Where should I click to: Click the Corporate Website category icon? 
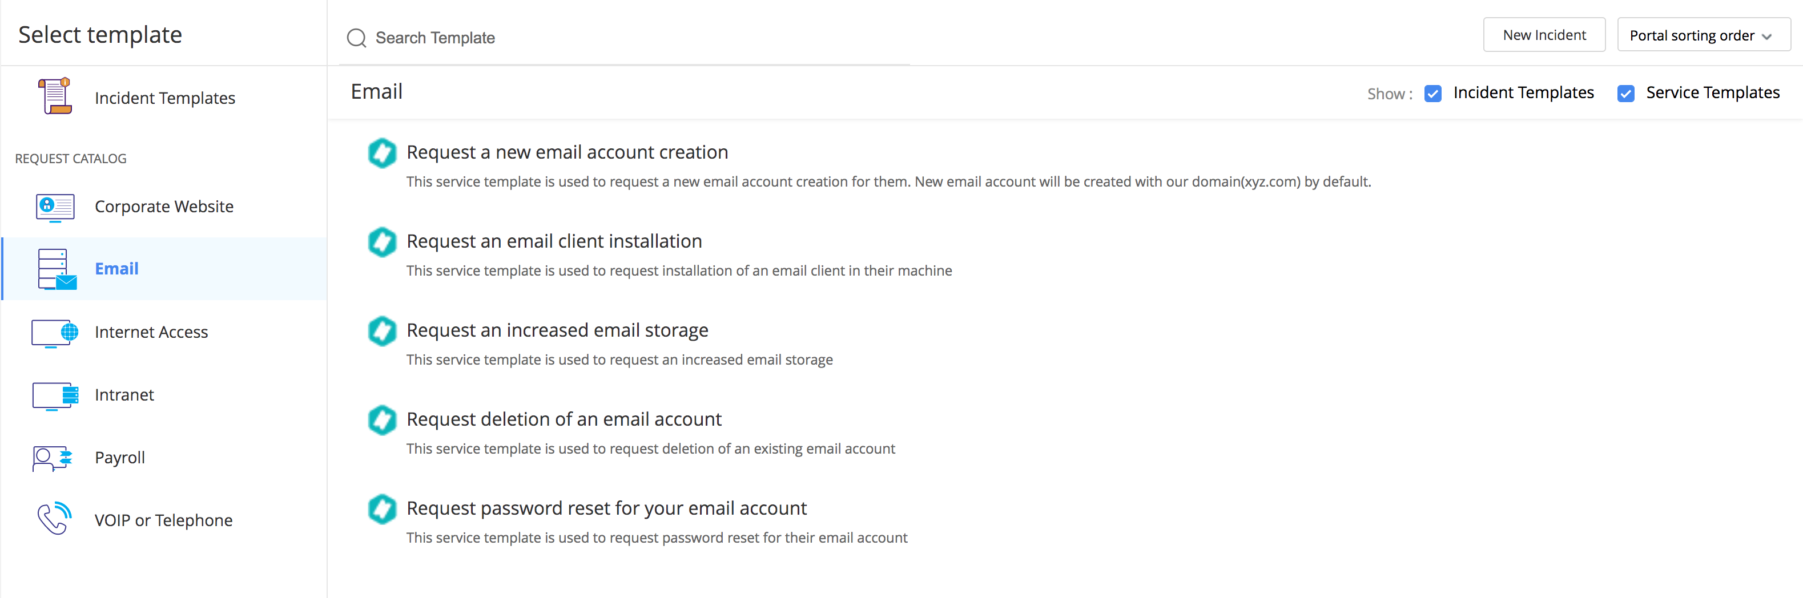click(55, 207)
